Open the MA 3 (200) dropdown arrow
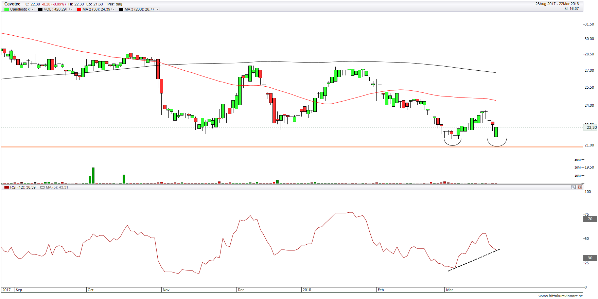The image size is (598, 299). [157, 10]
